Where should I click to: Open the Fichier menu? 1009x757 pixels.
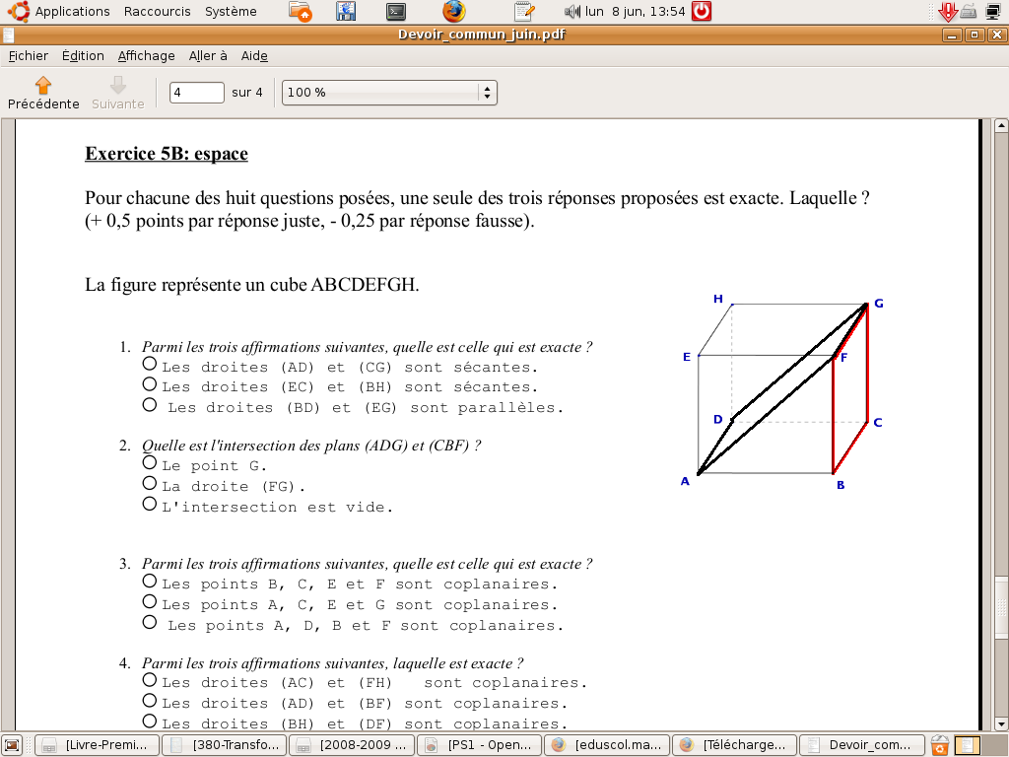[29, 56]
